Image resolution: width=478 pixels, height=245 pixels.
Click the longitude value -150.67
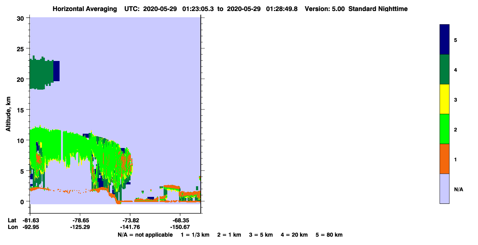[x=179, y=227]
